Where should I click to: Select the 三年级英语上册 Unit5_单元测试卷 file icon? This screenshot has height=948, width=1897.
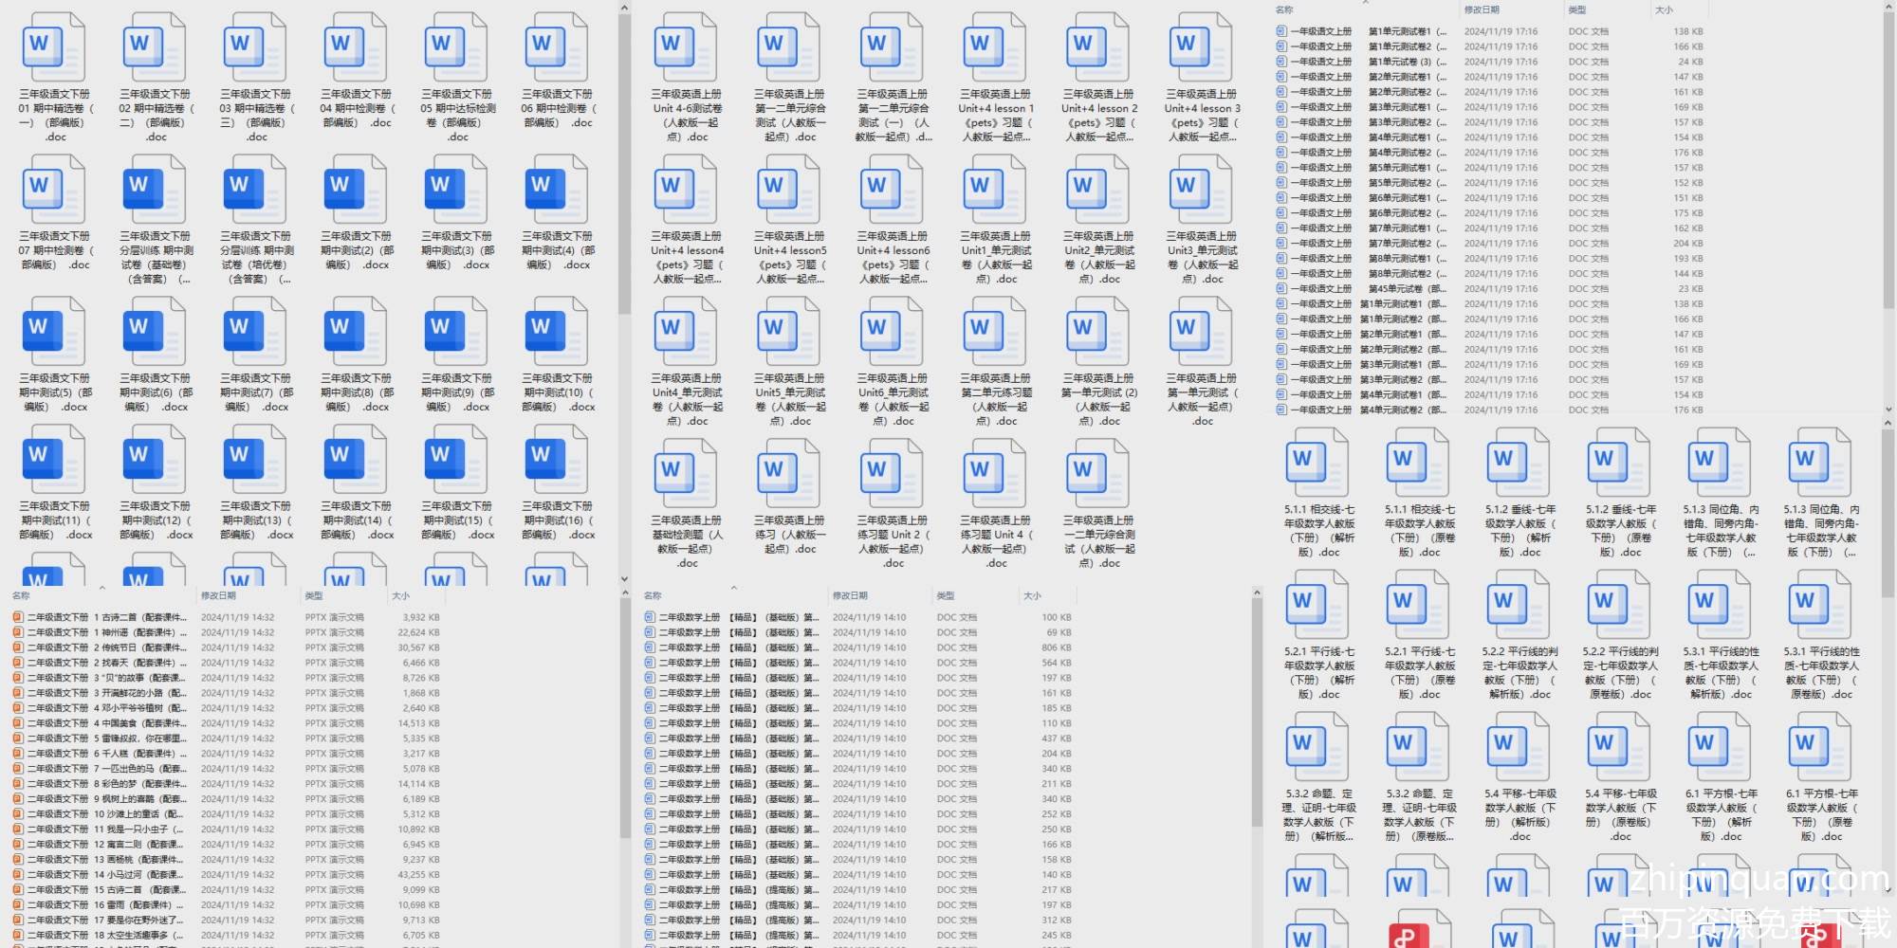789,331
